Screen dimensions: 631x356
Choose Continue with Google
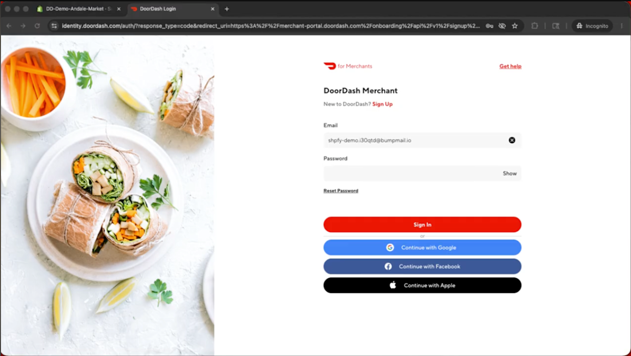click(422, 248)
